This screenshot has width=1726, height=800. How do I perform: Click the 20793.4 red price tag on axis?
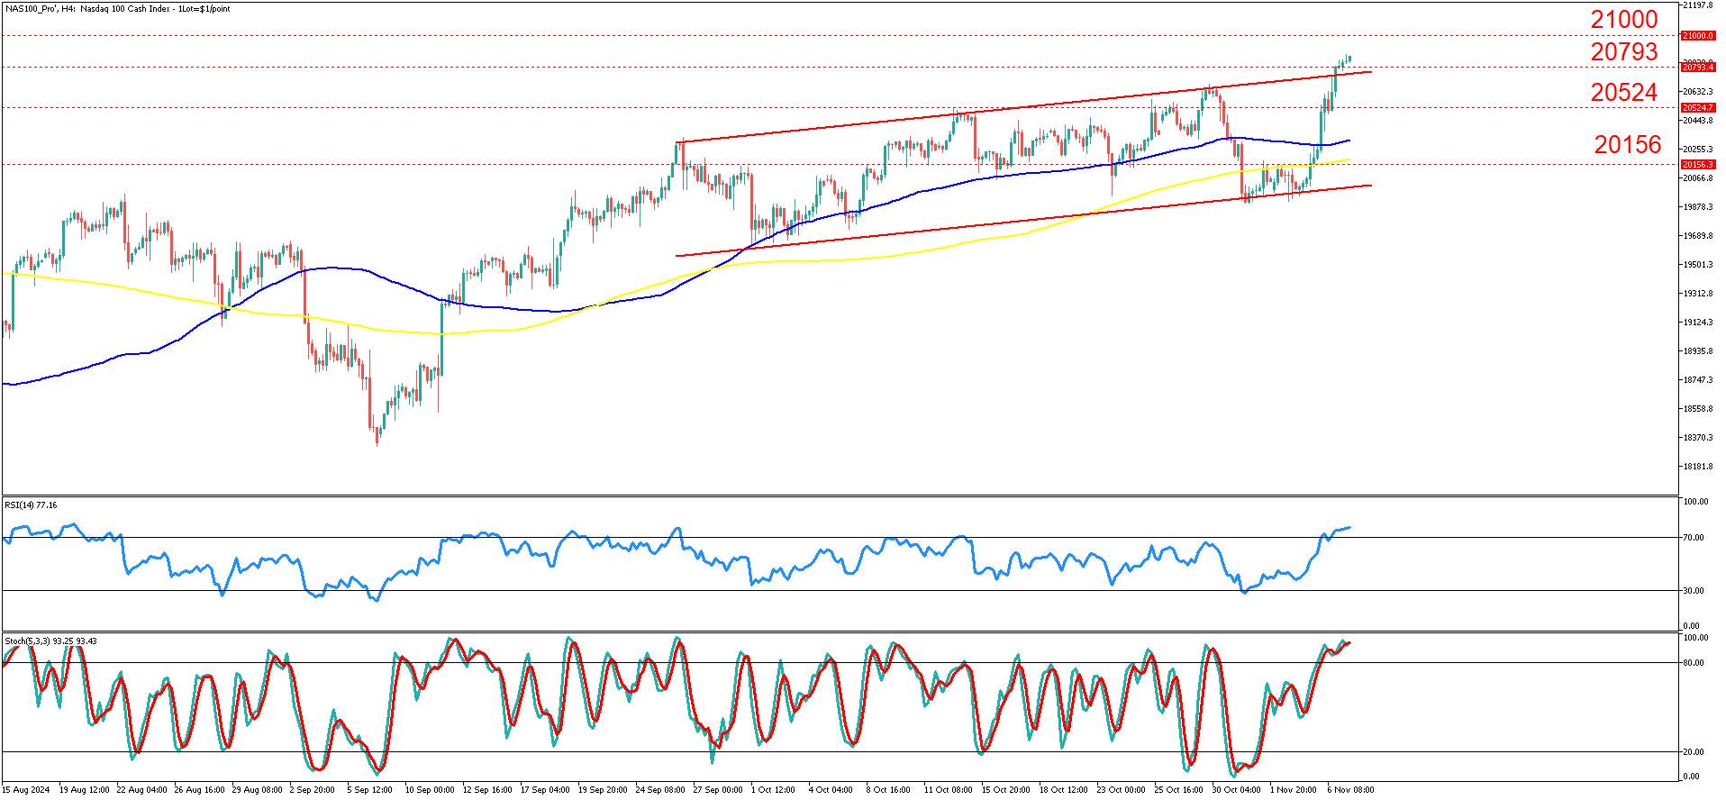pyautogui.click(x=1698, y=68)
